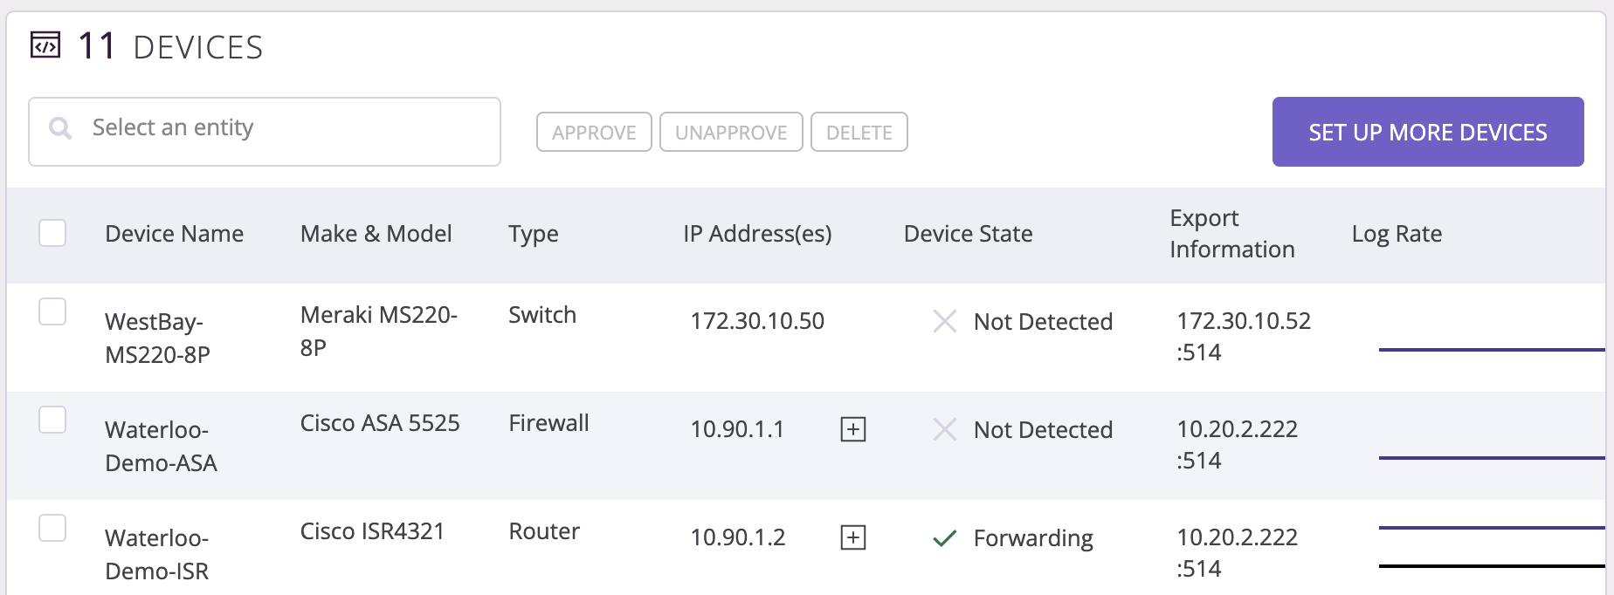
Task: Toggle the select-all devices checkbox
Action: click(52, 233)
